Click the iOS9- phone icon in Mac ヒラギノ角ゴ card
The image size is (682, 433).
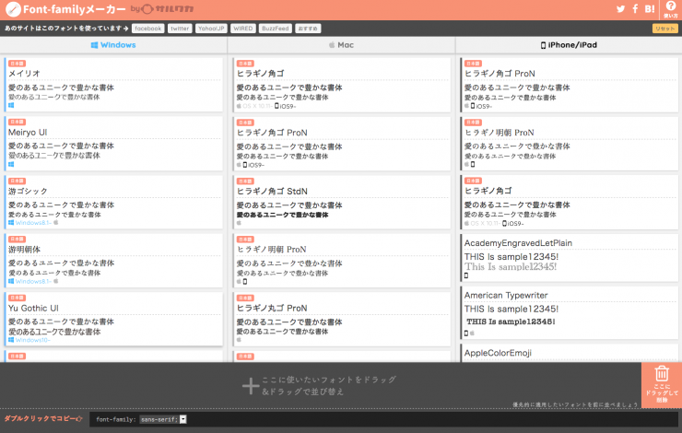[276, 106]
